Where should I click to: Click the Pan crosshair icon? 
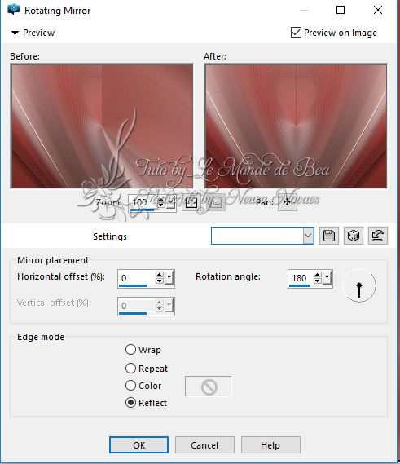pos(287,202)
